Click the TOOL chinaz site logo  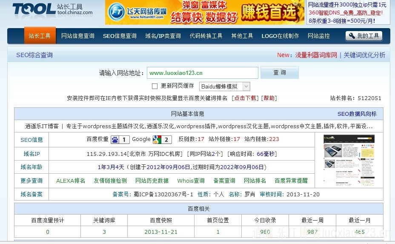coord(52,9)
